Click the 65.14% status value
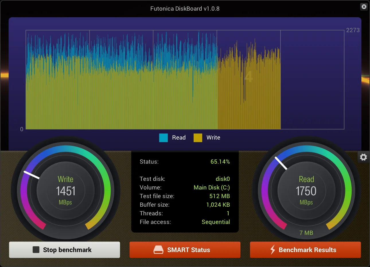370x267 pixels. (x=220, y=162)
